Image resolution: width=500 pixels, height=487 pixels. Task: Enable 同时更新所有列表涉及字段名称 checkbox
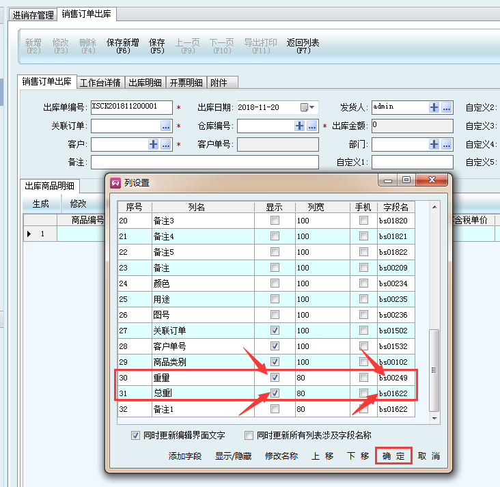[251, 435]
